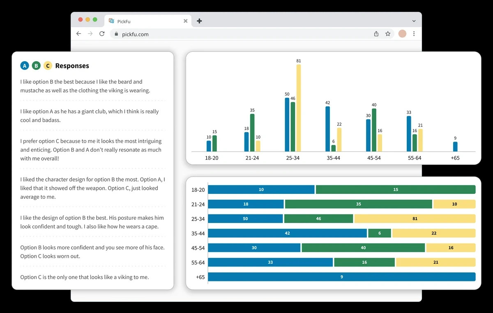This screenshot has width=493, height=313.
Task: Close the PickFu tab
Action: coord(185,21)
